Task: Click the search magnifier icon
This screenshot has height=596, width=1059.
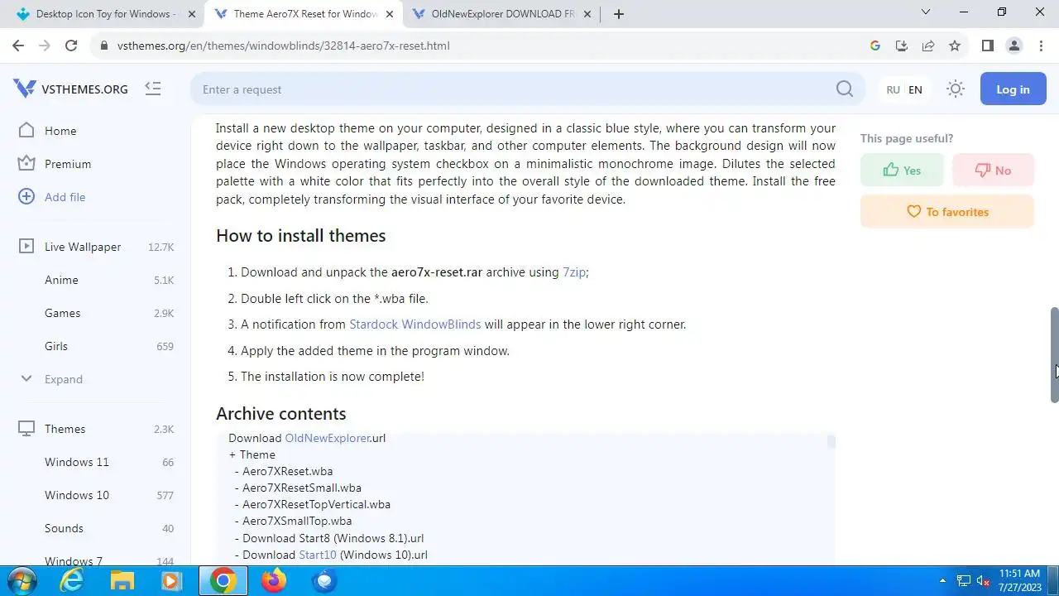Action: (x=844, y=89)
